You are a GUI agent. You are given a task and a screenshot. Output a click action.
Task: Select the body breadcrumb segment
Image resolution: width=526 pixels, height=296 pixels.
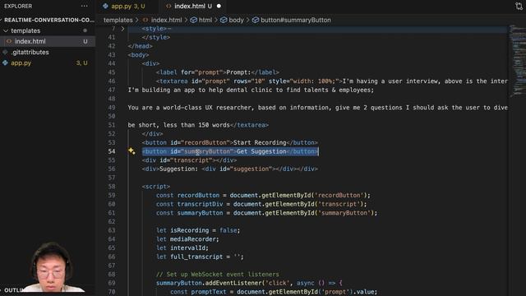(236, 20)
